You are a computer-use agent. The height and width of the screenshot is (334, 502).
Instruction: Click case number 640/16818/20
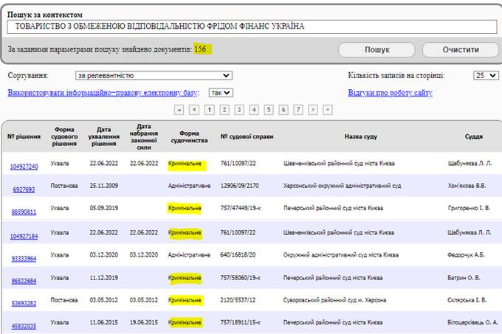tap(238, 255)
